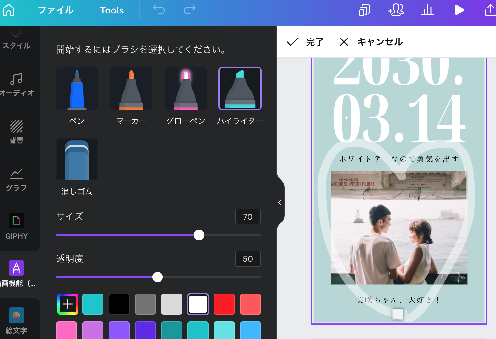Click the couple photo on the canvas
Screen dimensions: 496x339
[x=399, y=227]
